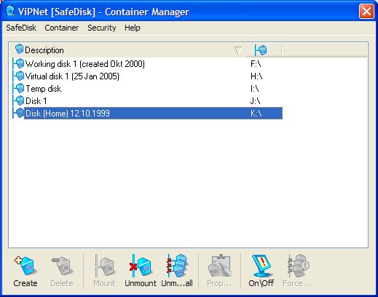
Task: Select Virtual disk 1 (25 Jan 2005)
Action: click(147, 76)
